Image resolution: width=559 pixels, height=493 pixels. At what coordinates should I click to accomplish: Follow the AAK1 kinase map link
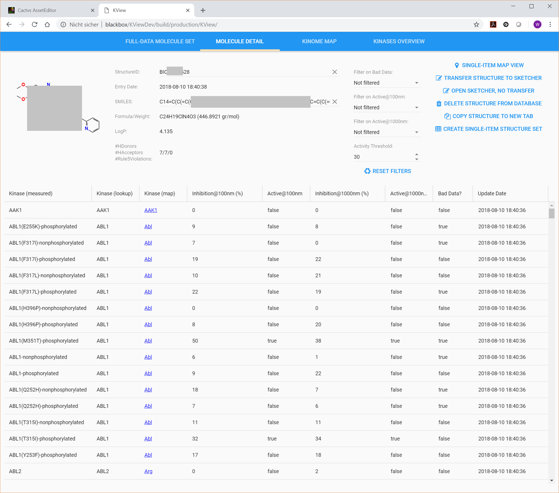coord(151,210)
